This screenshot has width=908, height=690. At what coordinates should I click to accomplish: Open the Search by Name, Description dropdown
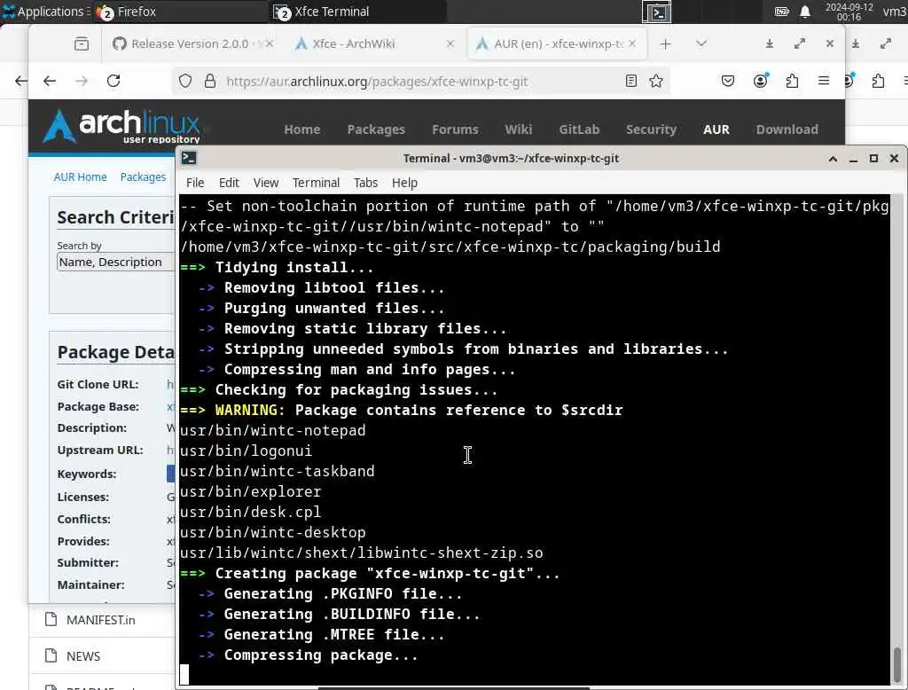point(115,262)
